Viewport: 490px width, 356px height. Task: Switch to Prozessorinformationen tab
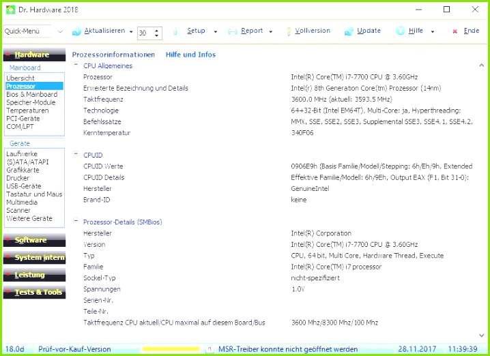113,55
